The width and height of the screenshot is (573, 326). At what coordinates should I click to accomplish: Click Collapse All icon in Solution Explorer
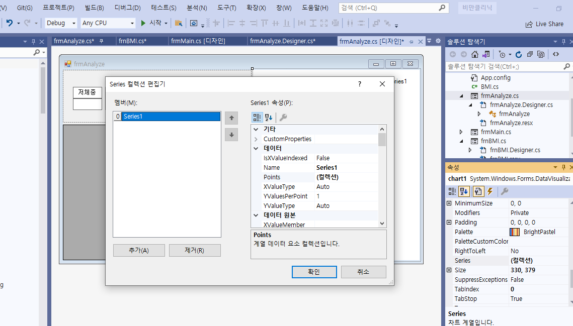point(530,54)
